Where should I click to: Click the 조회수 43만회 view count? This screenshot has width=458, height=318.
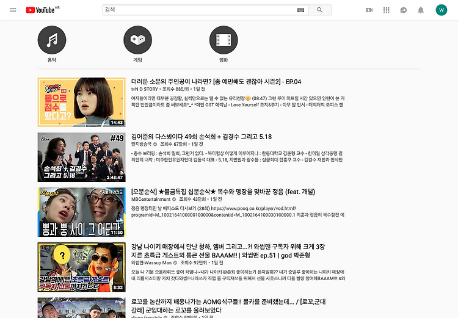pos(192,199)
